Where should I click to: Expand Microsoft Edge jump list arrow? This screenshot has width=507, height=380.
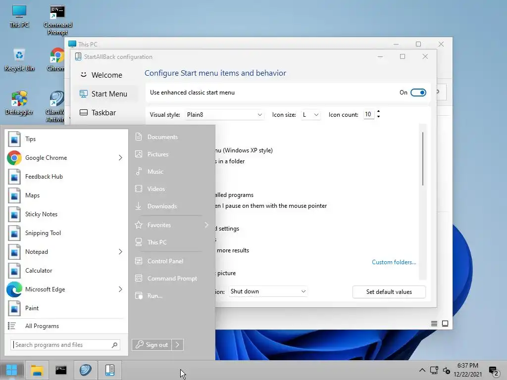[x=120, y=289]
